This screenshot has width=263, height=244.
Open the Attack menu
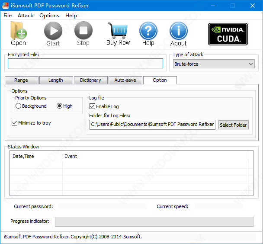tap(26, 16)
